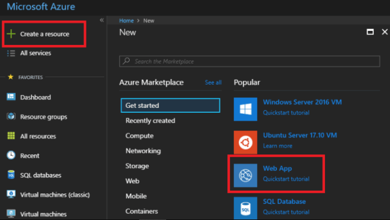390x220 pixels.
Task: Maximize the New blade panel
Action: pos(370,32)
